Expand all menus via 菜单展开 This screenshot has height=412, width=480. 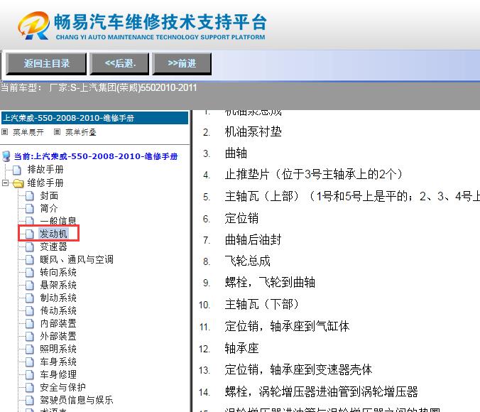(x=28, y=132)
